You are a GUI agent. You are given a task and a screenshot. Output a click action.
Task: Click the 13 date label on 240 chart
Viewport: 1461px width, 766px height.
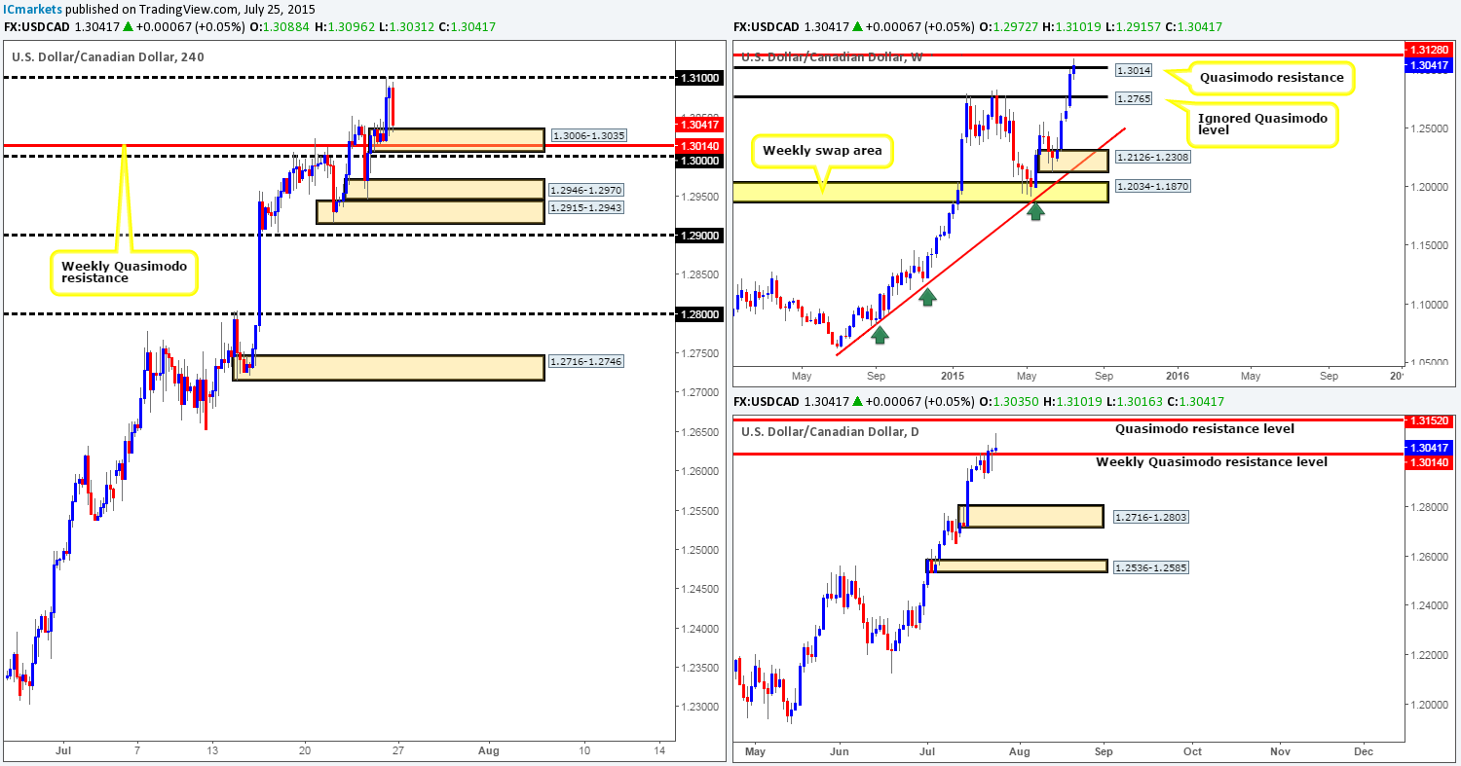click(210, 751)
